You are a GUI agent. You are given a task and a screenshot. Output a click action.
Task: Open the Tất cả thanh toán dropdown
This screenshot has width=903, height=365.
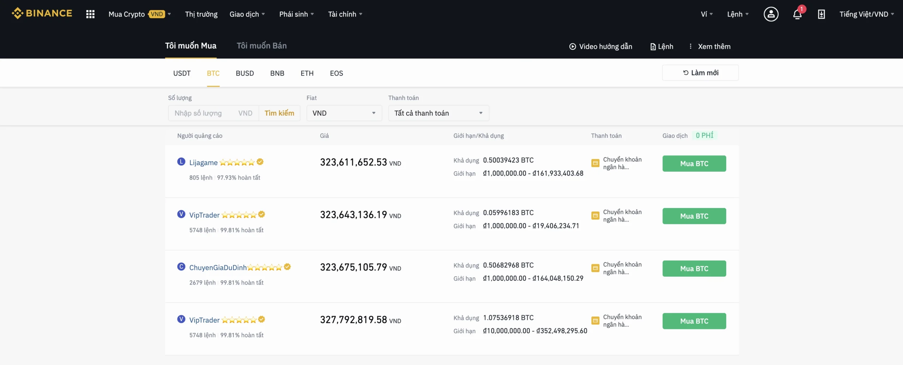tap(439, 113)
